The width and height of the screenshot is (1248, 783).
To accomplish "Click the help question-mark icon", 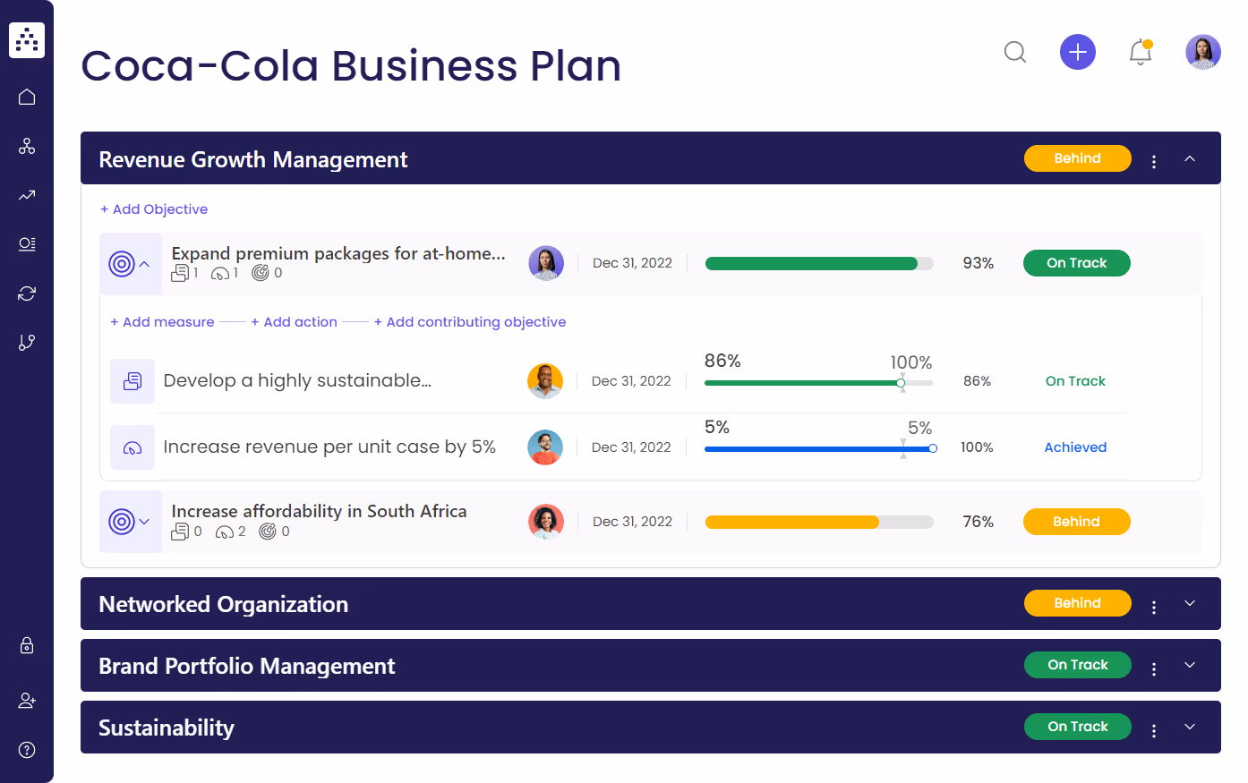I will 27,750.
